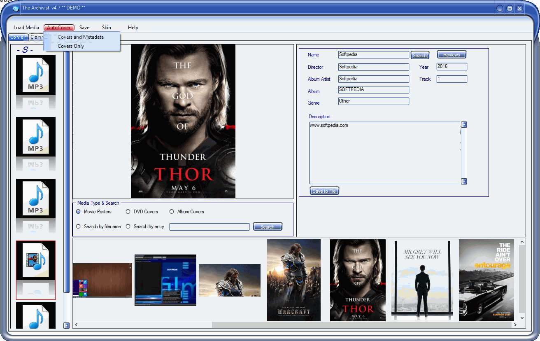Select the DVD Covers radio button
540x341 pixels.
coord(128,212)
